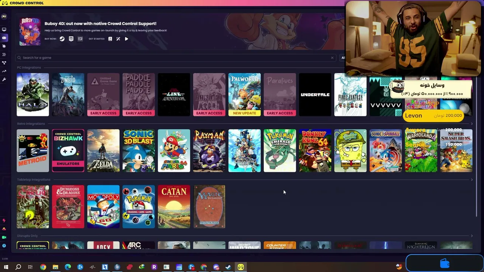Open the Paralives game card
Screen dimensions: 484x272
[x=280, y=94]
